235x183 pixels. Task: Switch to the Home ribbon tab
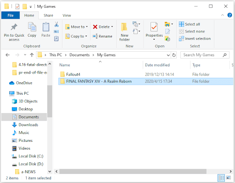[29, 16]
